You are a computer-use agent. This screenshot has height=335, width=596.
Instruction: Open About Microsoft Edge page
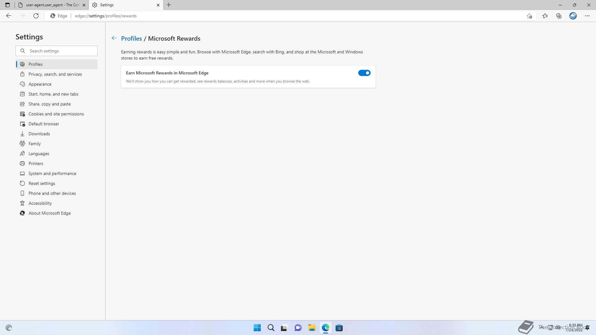(56, 213)
